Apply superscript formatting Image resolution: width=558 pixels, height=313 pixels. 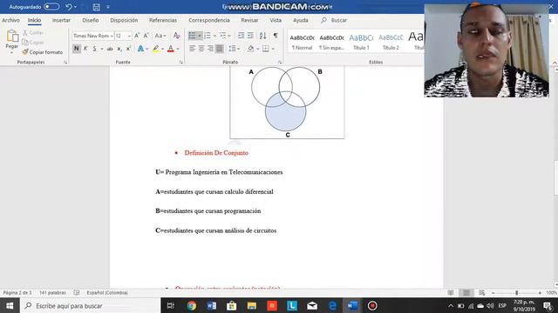(128, 49)
